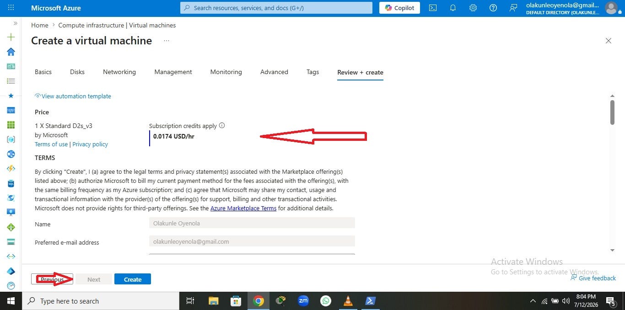The image size is (625, 310).
Task: Open Zoom from the taskbar
Action: [x=303, y=301]
